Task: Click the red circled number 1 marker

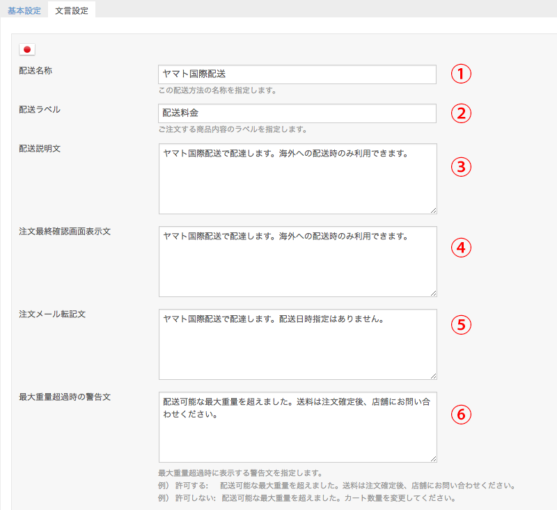Action: tap(461, 74)
